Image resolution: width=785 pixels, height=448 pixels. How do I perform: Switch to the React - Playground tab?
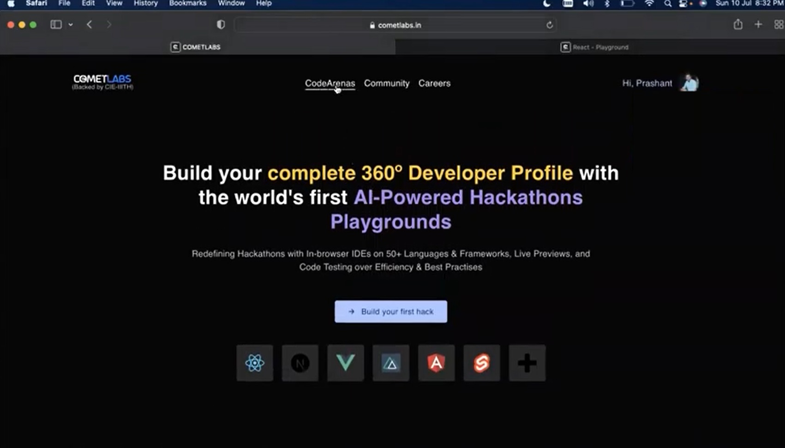[594, 47]
